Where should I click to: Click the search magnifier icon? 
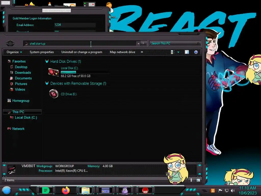[198, 43]
